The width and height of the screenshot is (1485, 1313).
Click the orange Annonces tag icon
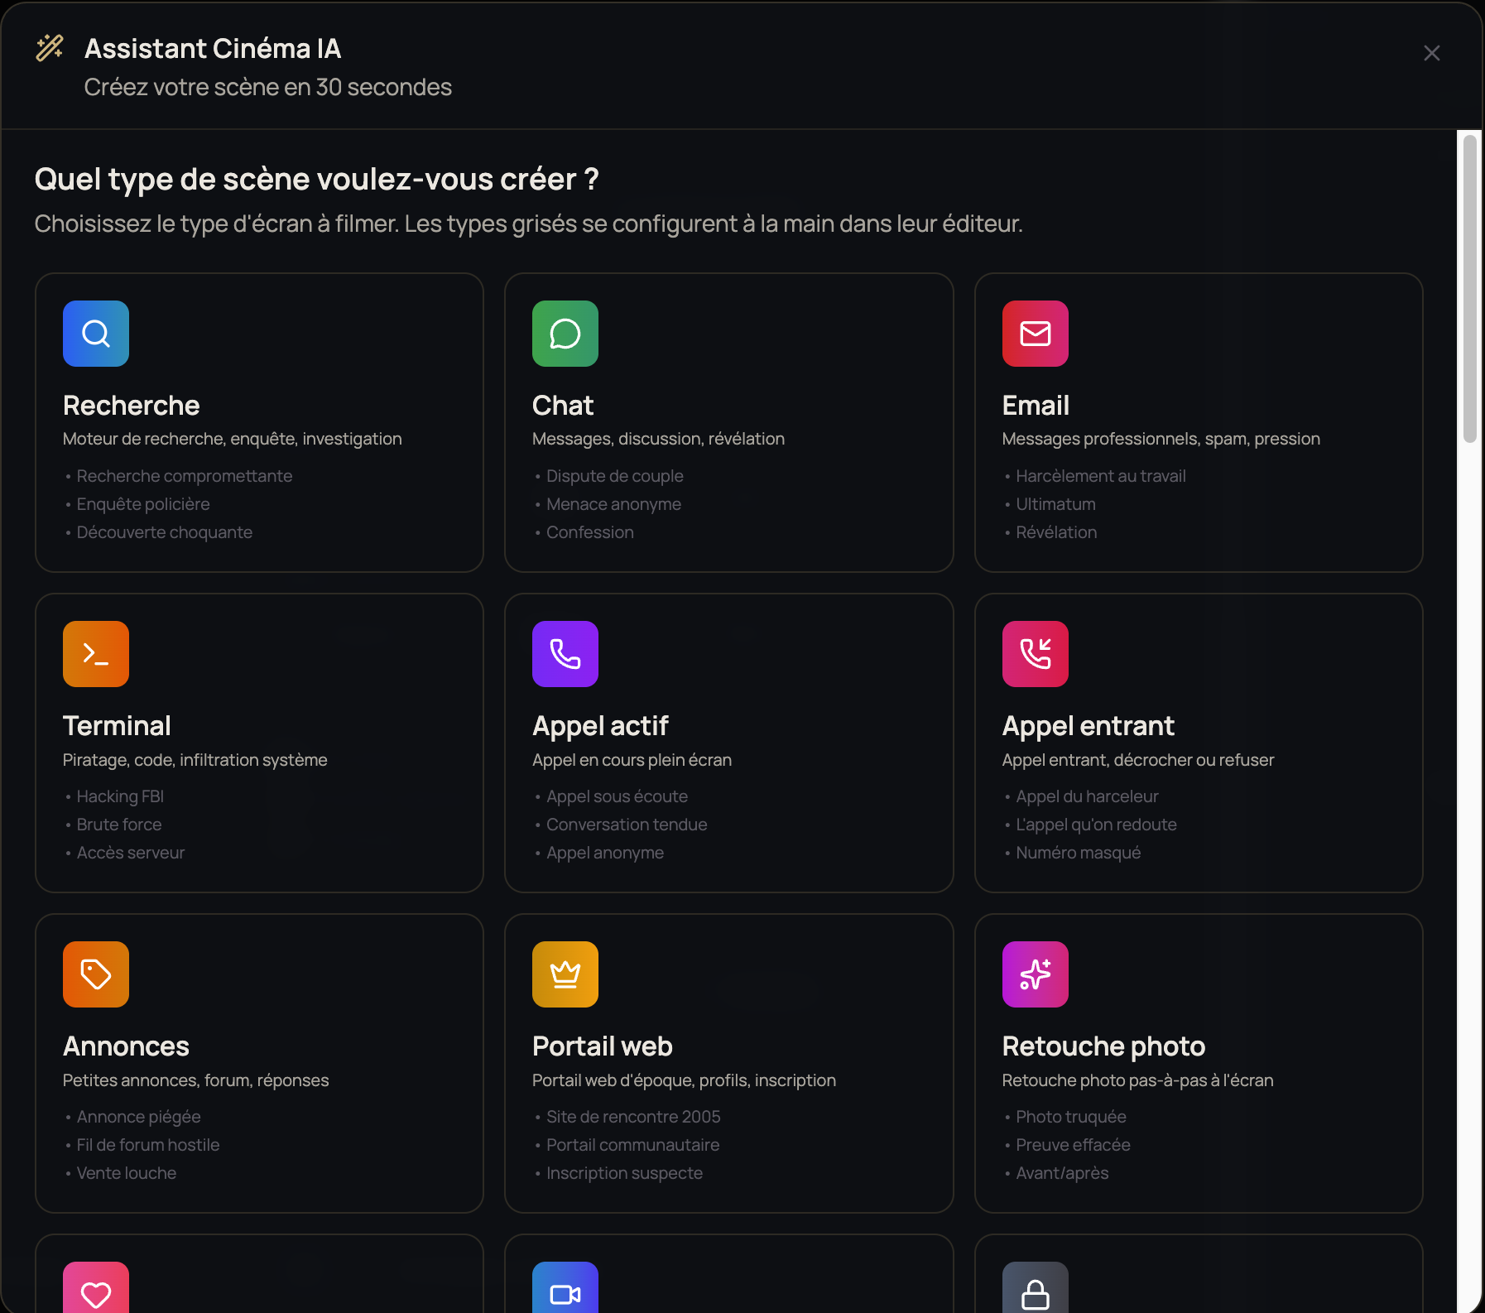tap(96, 974)
